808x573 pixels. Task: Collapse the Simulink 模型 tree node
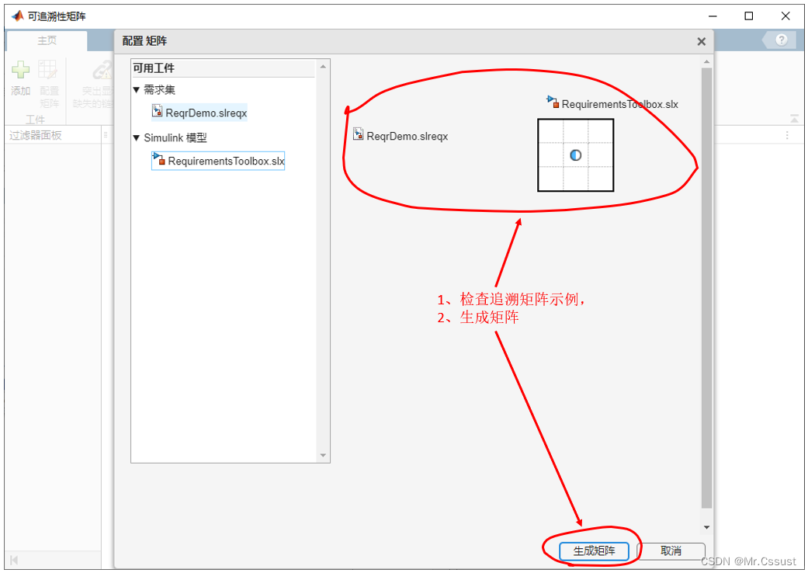coord(137,137)
